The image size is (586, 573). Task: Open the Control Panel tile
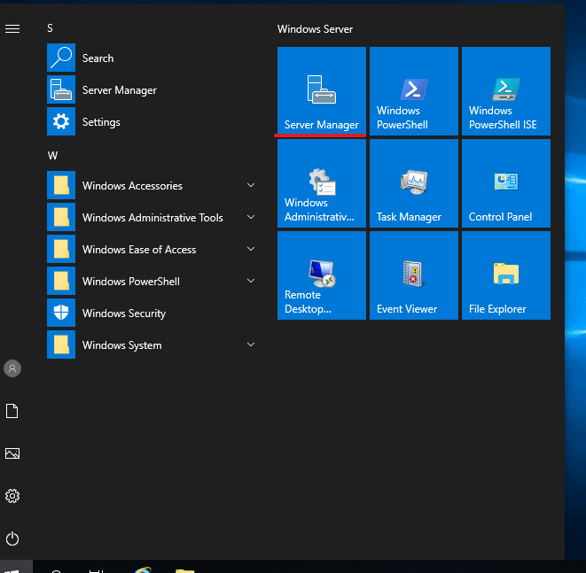tap(506, 183)
